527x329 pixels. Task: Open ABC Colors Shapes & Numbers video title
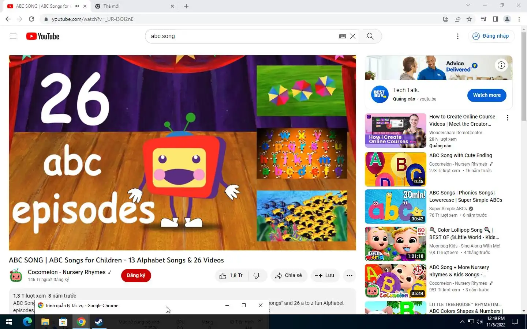466,311
